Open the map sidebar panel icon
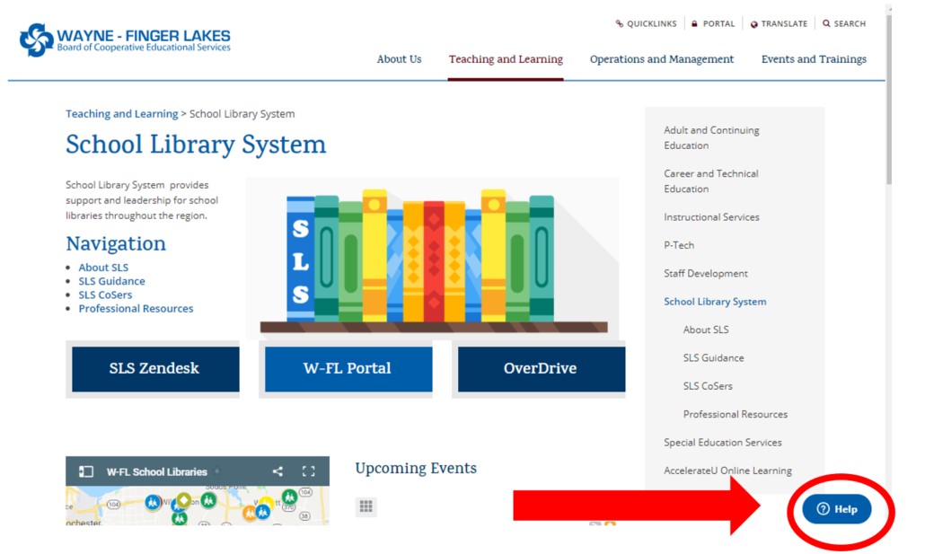Screen dimensions: 934x554 tap(86, 471)
